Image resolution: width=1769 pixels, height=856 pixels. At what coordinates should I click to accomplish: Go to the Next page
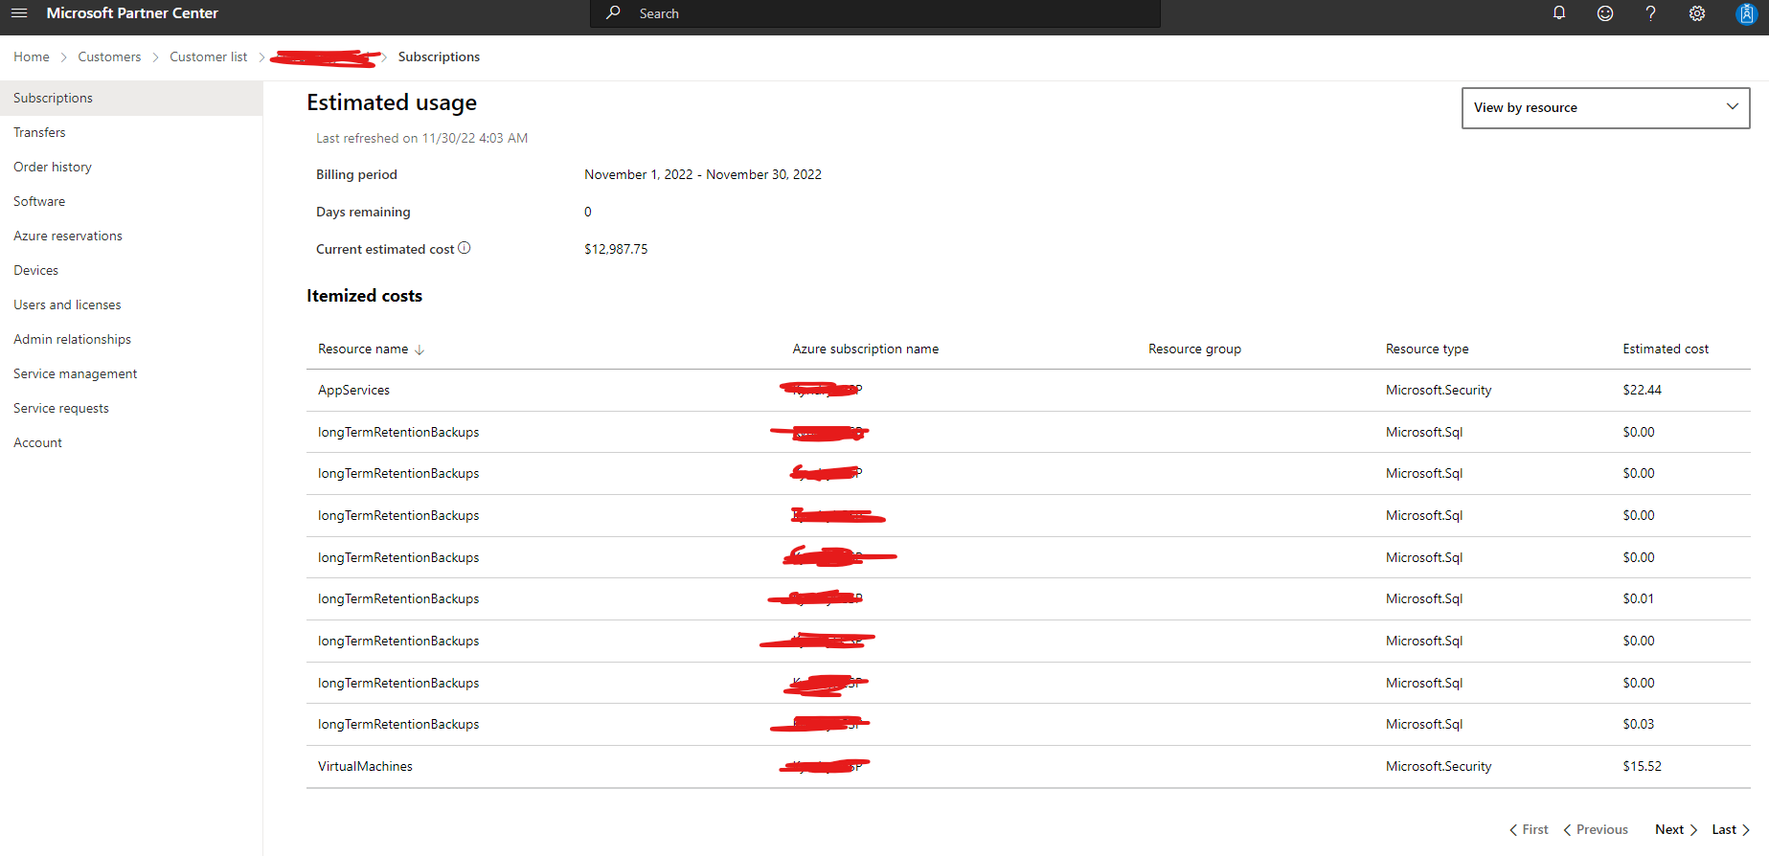point(1676,829)
